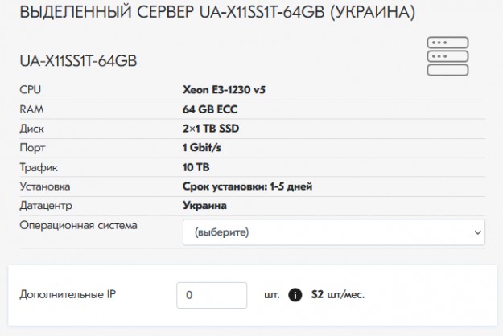Click the Украина datacenter value
Image resolution: width=503 pixels, height=336 pixels.
(204, 206)
